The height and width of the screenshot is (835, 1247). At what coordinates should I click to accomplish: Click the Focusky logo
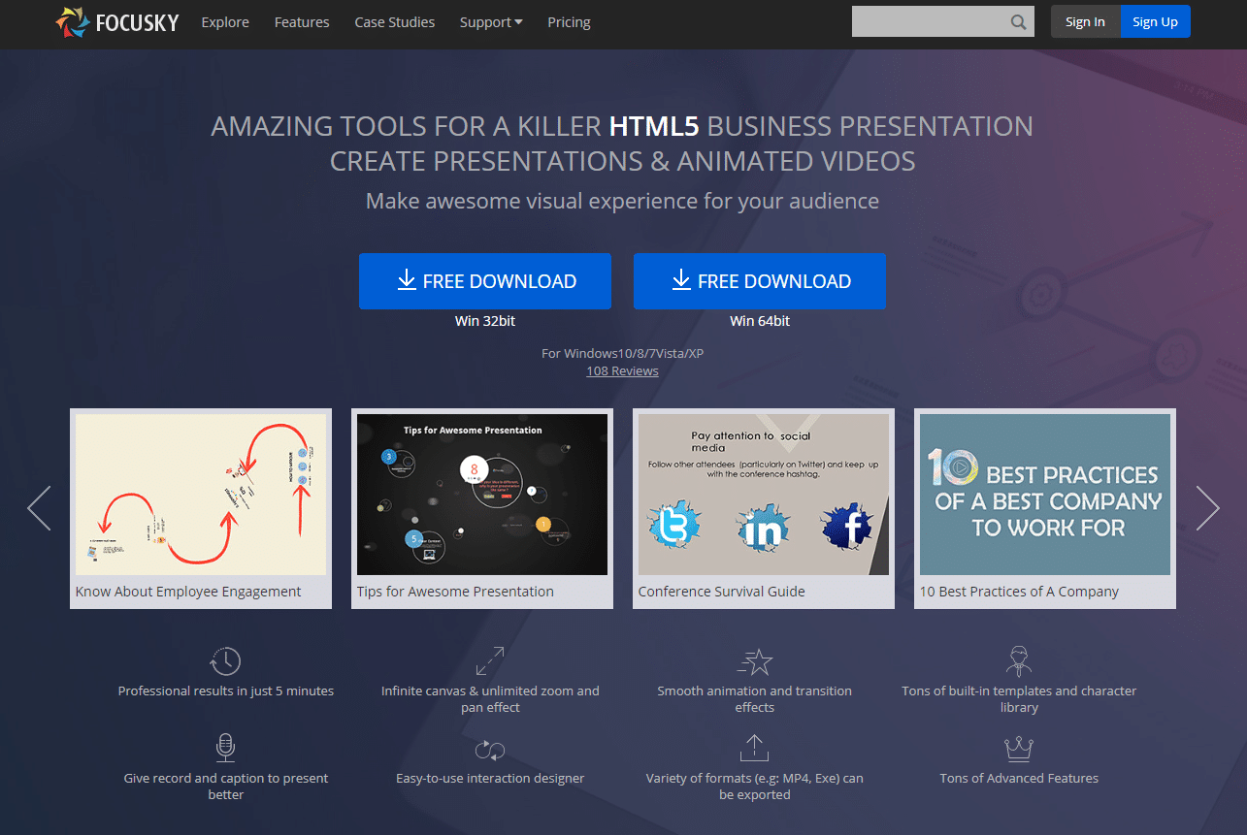[115, 21]
